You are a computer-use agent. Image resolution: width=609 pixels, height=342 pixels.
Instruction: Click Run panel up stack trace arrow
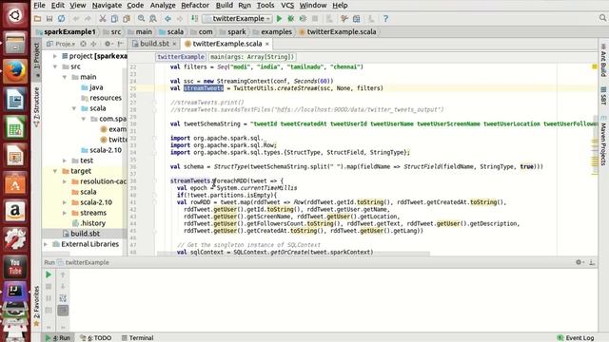(63, 275)
